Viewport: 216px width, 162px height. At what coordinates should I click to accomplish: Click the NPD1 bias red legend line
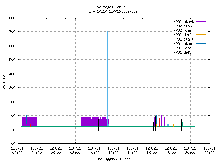[201, 48]
